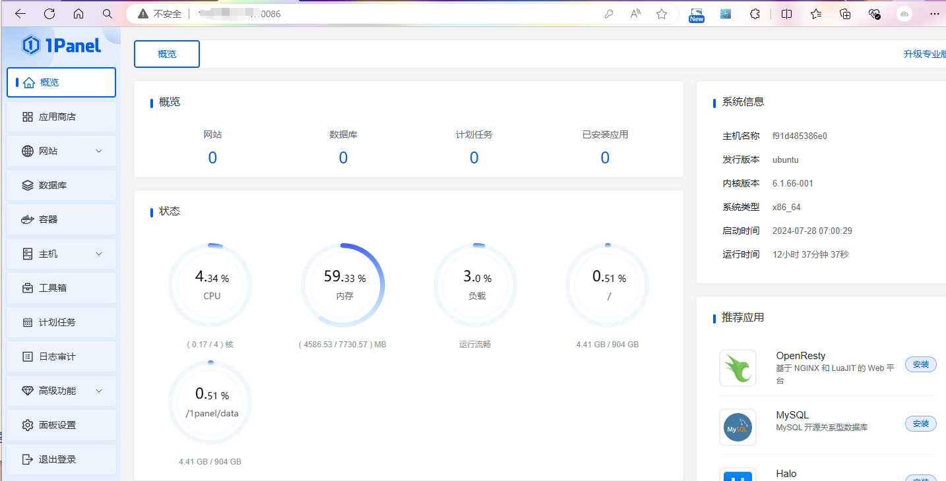Reload the page with refresh icon

(x=49, y=13)
